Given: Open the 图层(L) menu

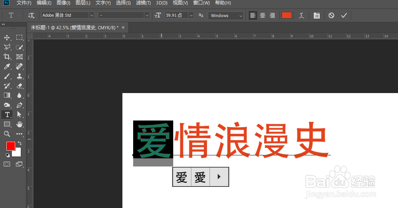Looking at the screenshot, I should pos(83,3).
